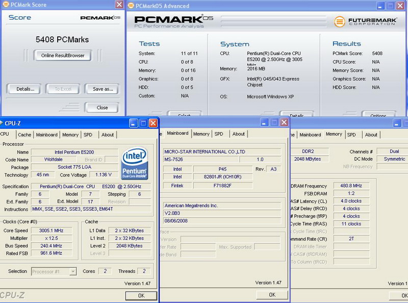Minimize the Mainboard CPU-Z window
Screen dimensions: 408x303
264,122
